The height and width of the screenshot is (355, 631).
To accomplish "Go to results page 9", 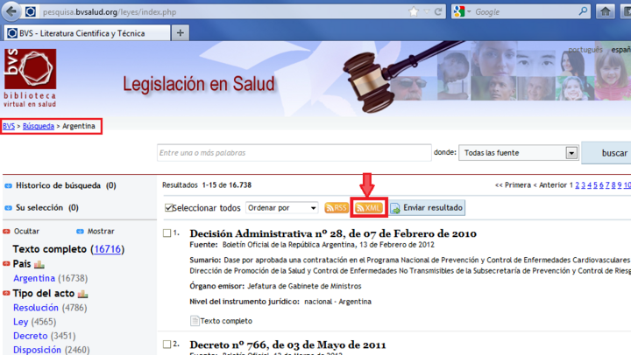I will (x=620, y=185).
